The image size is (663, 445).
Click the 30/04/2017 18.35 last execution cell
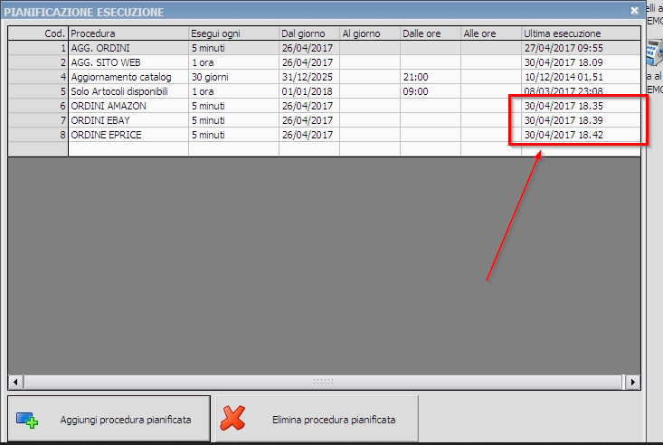pos(581,106)
